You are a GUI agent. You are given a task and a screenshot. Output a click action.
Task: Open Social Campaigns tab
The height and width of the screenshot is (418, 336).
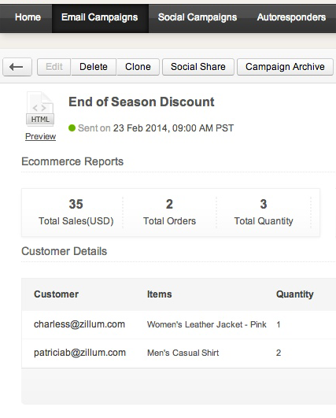click(x=198, y=17)
